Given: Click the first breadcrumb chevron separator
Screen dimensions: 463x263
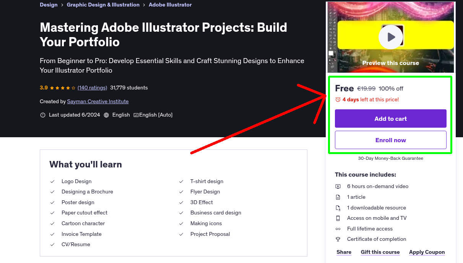Looking at the screenshot, I should coord(62,5).
